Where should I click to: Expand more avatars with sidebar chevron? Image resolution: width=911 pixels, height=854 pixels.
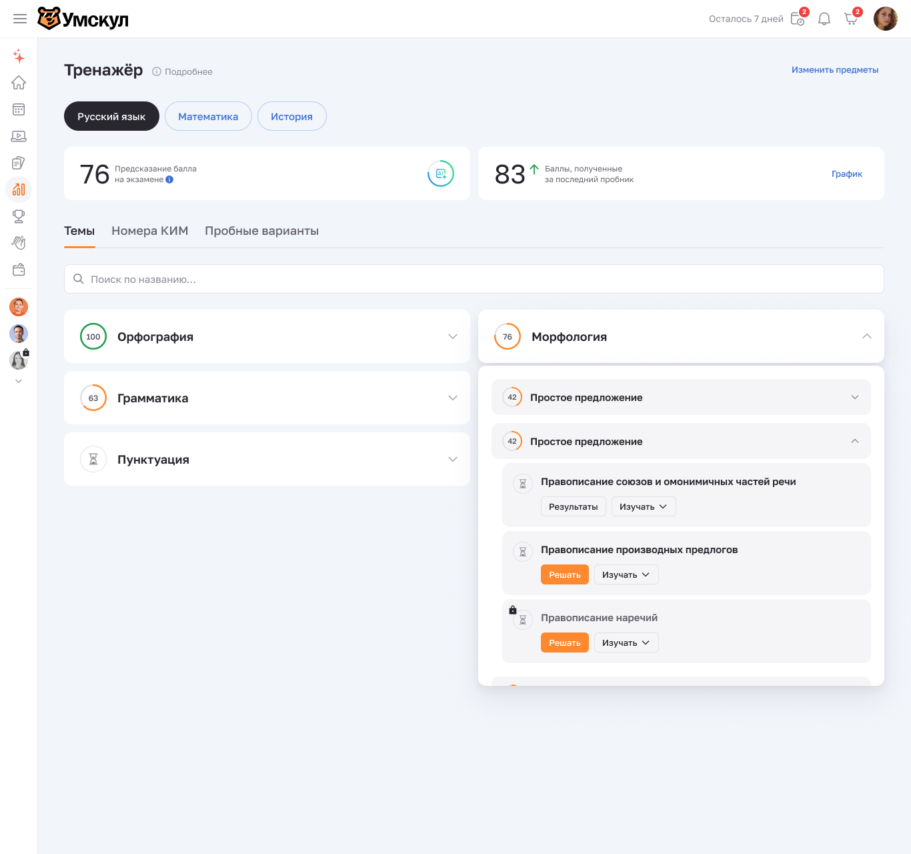click(19, 381)
